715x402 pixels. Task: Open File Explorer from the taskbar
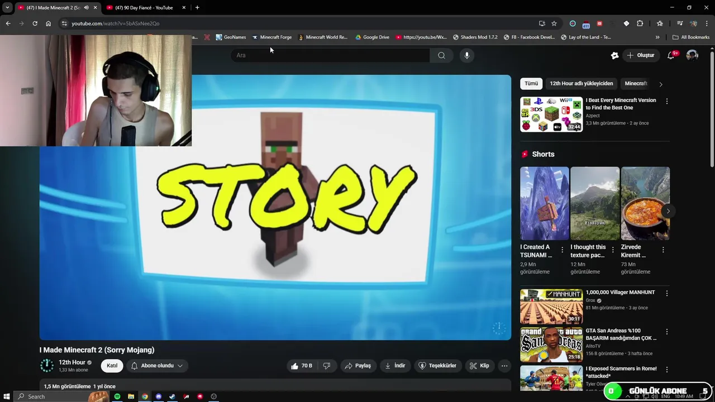pos(131,396)
